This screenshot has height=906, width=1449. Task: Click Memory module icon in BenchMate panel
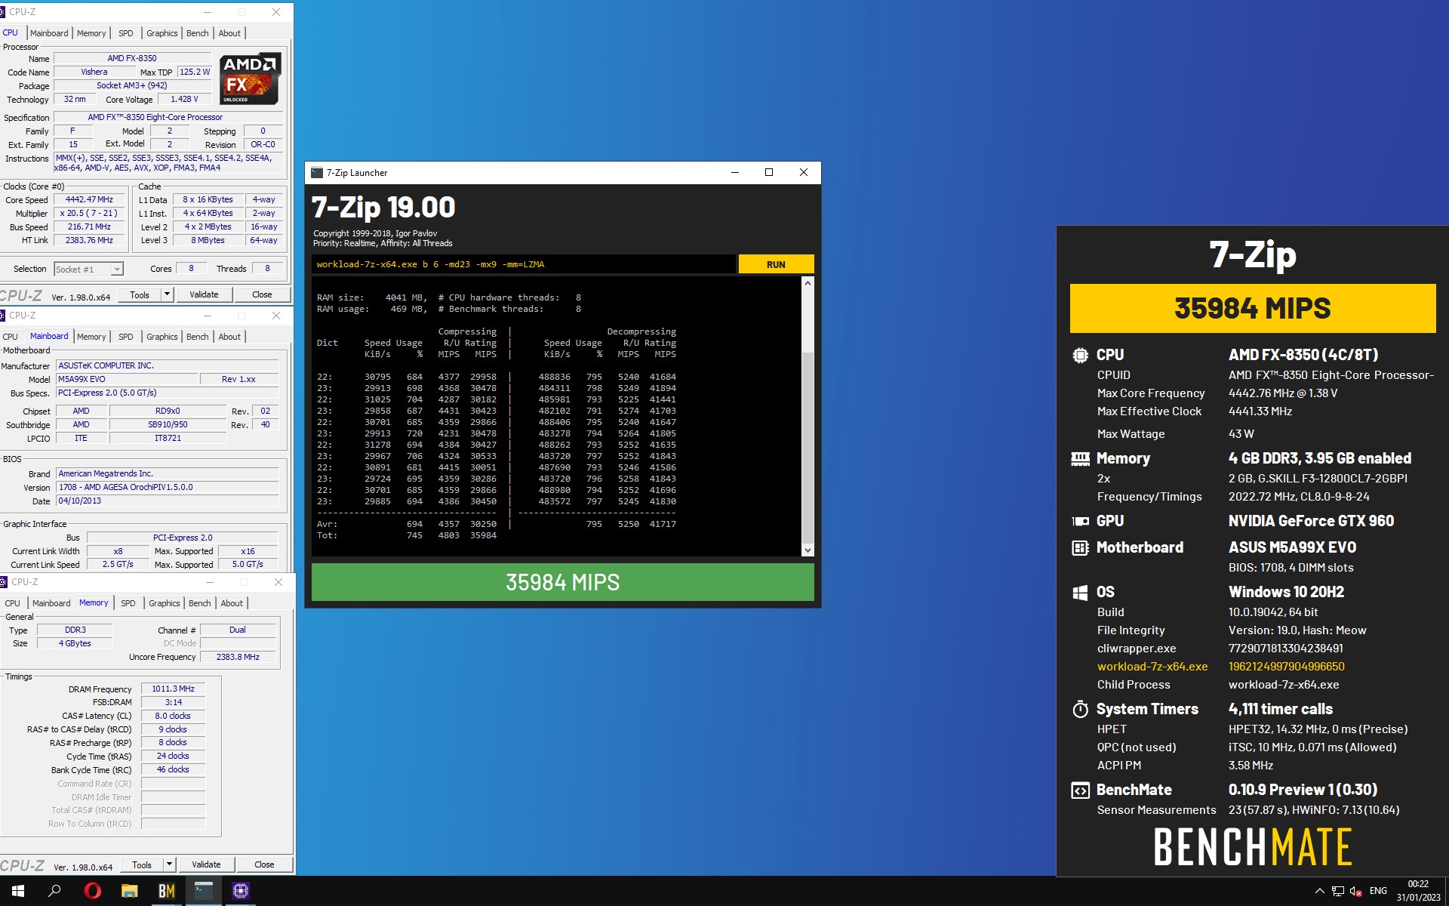1080,458
